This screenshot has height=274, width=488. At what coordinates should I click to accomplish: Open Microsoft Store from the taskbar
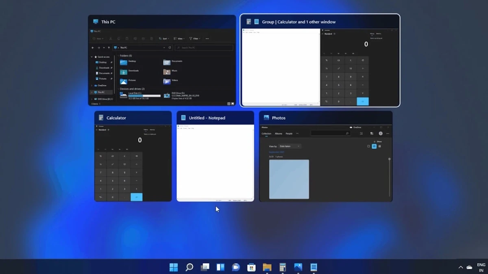pos(251,267)
